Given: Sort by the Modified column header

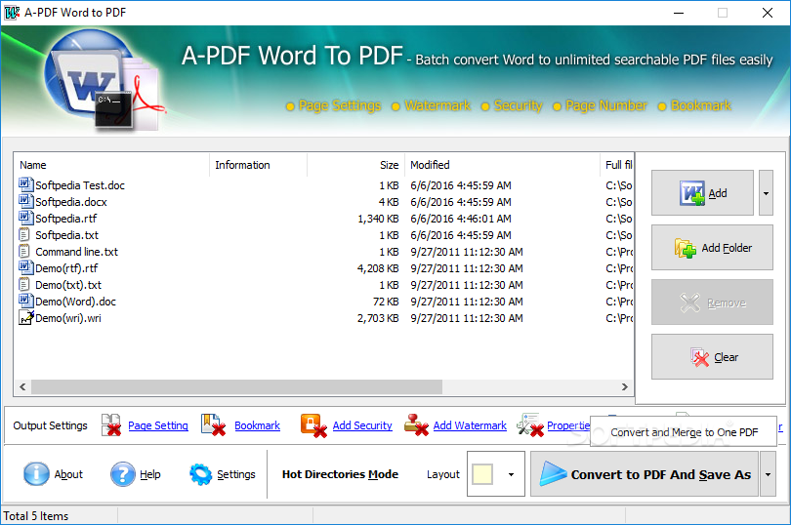Looking at the screenshot, I should coord(502,165).
